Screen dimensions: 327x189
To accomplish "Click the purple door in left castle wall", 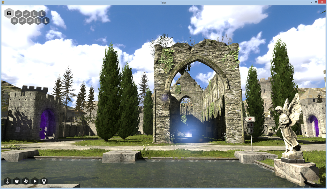I will click(x=46, y=125).
